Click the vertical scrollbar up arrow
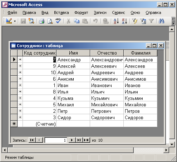 pyautogui.click(x=172, y=29)
